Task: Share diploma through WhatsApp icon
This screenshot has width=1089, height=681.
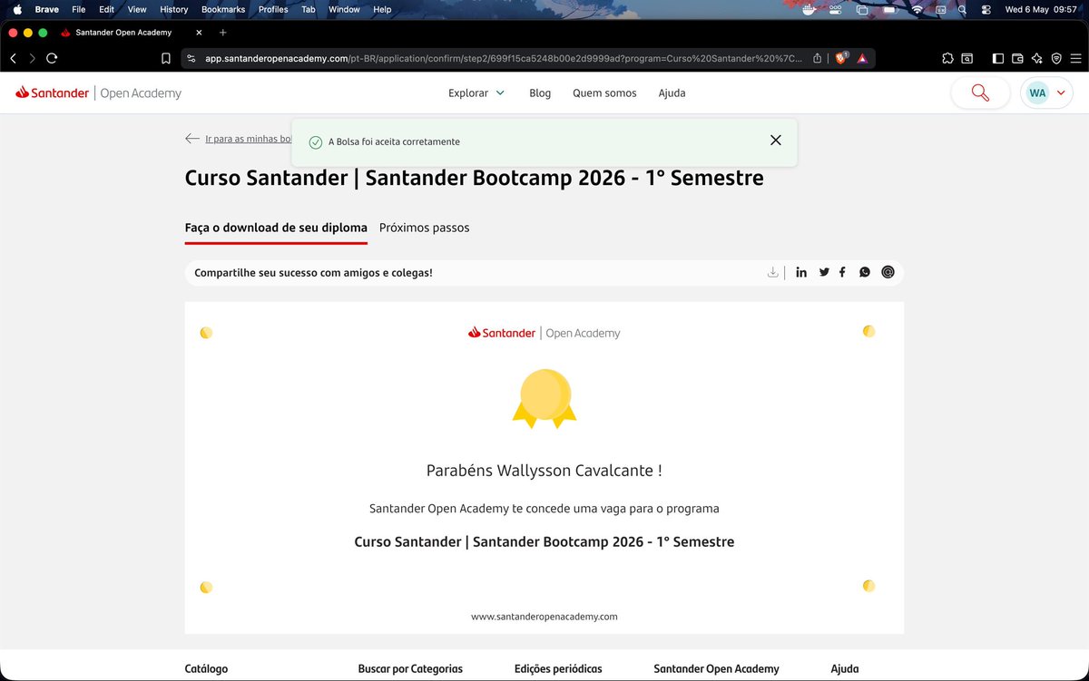Action: coord(865,272)
